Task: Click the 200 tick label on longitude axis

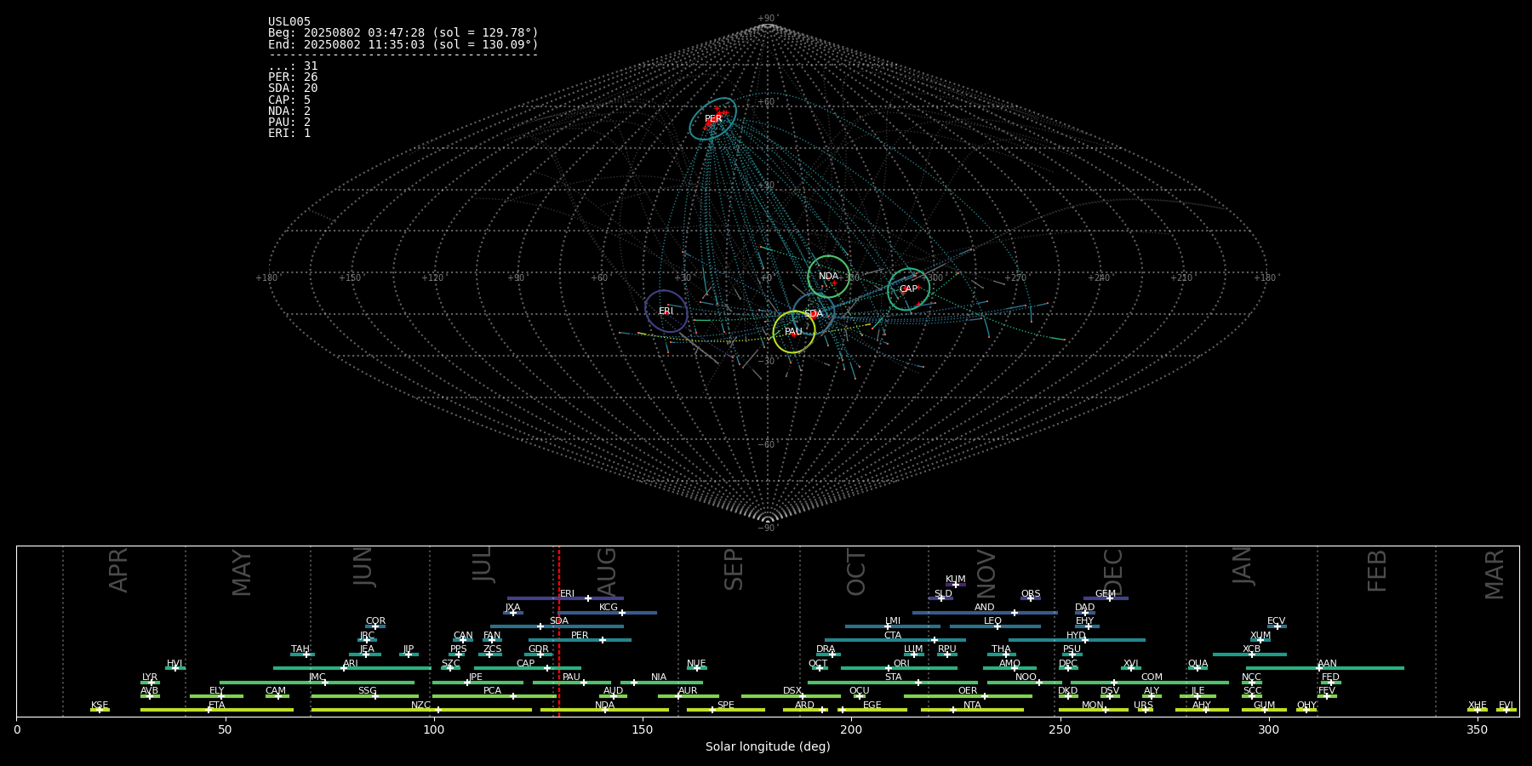Action: (851, 730)
